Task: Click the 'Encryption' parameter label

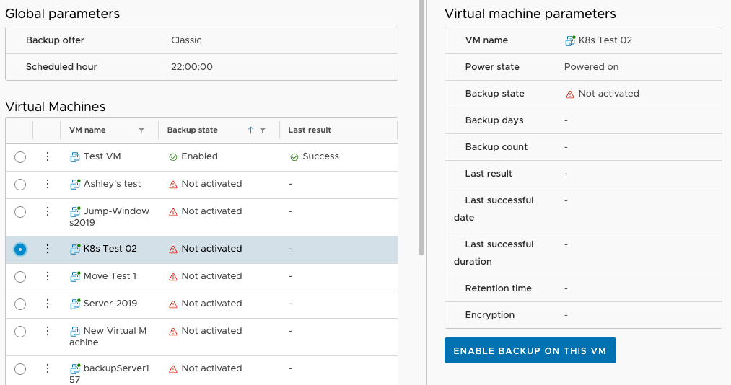Action: tap(490, 314)
